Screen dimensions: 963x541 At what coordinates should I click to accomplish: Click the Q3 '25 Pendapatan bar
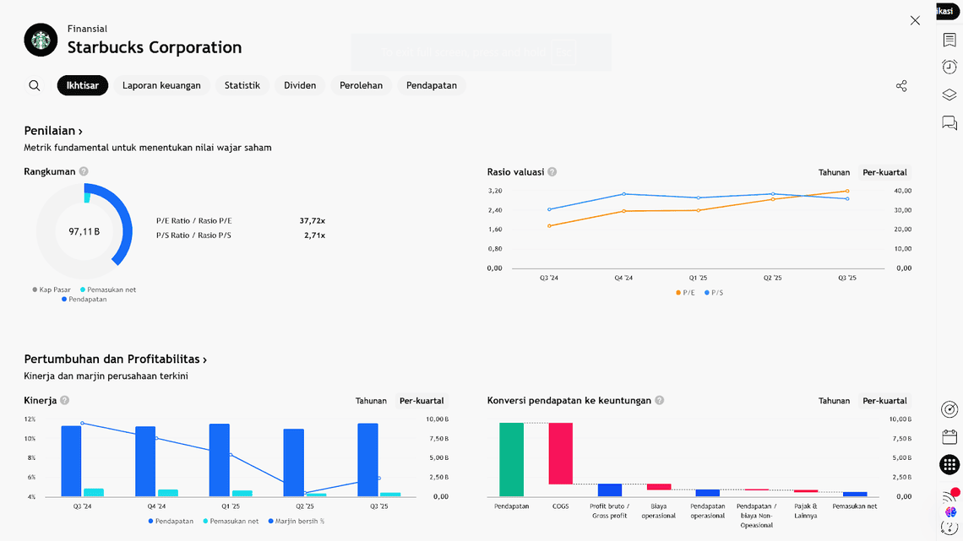coord(367,460)
